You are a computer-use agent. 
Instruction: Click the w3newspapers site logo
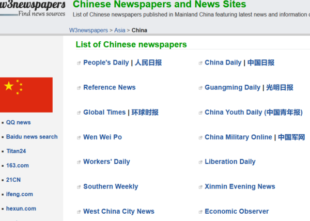coord(33,8)
